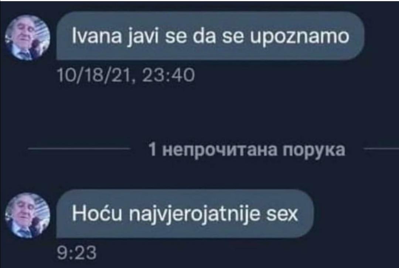
Task: Click divider line left of unread label
Action: coord(79,149)
